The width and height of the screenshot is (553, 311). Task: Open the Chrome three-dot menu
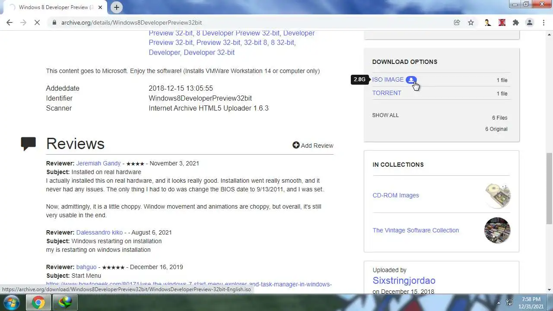point(543,22)
